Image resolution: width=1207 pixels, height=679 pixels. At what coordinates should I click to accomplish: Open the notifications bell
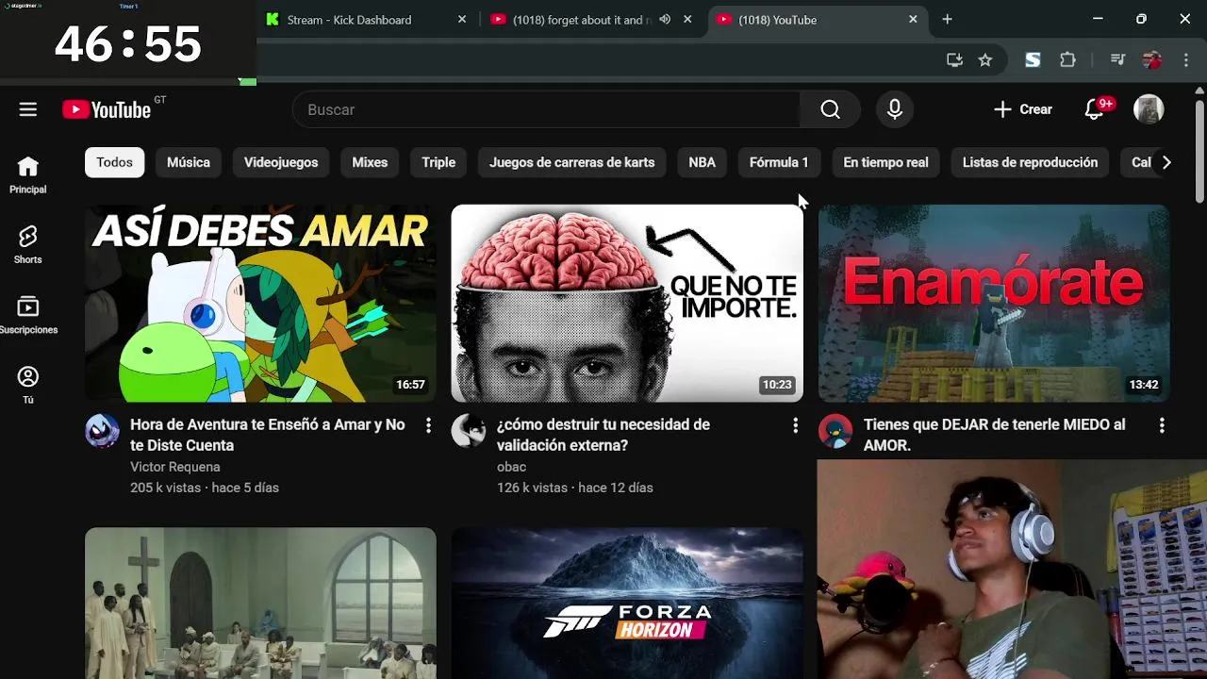1094,109
